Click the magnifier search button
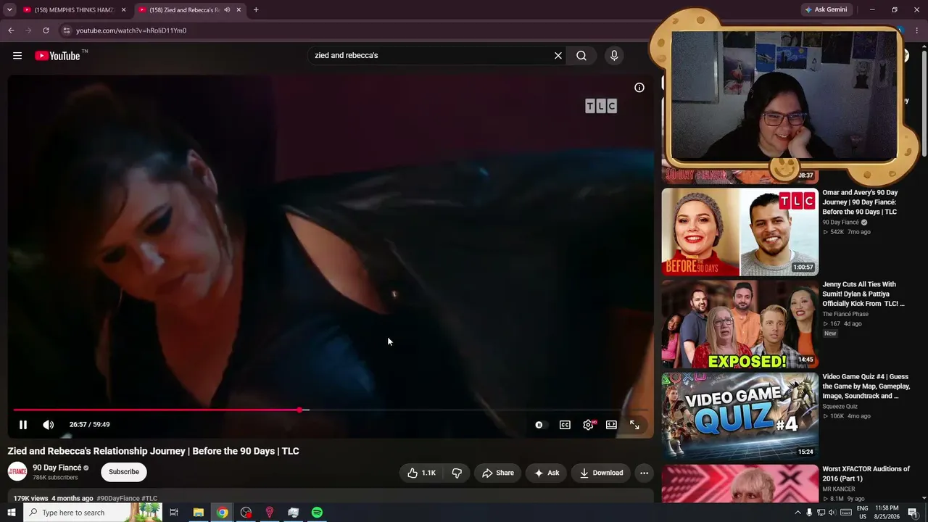 click(x=581, y=56)
